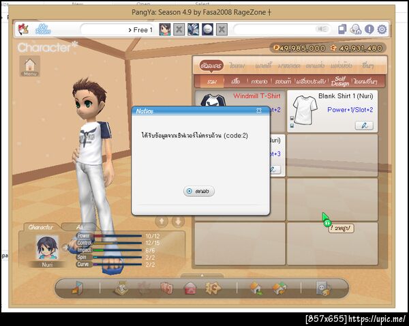Select the รวม sub-tab
409x326 pixels.
click(x=212, y=81)
